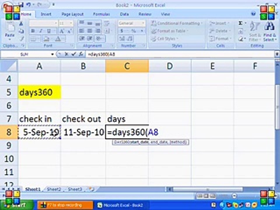Click the Cut scissors icon

tap(21, 24)
